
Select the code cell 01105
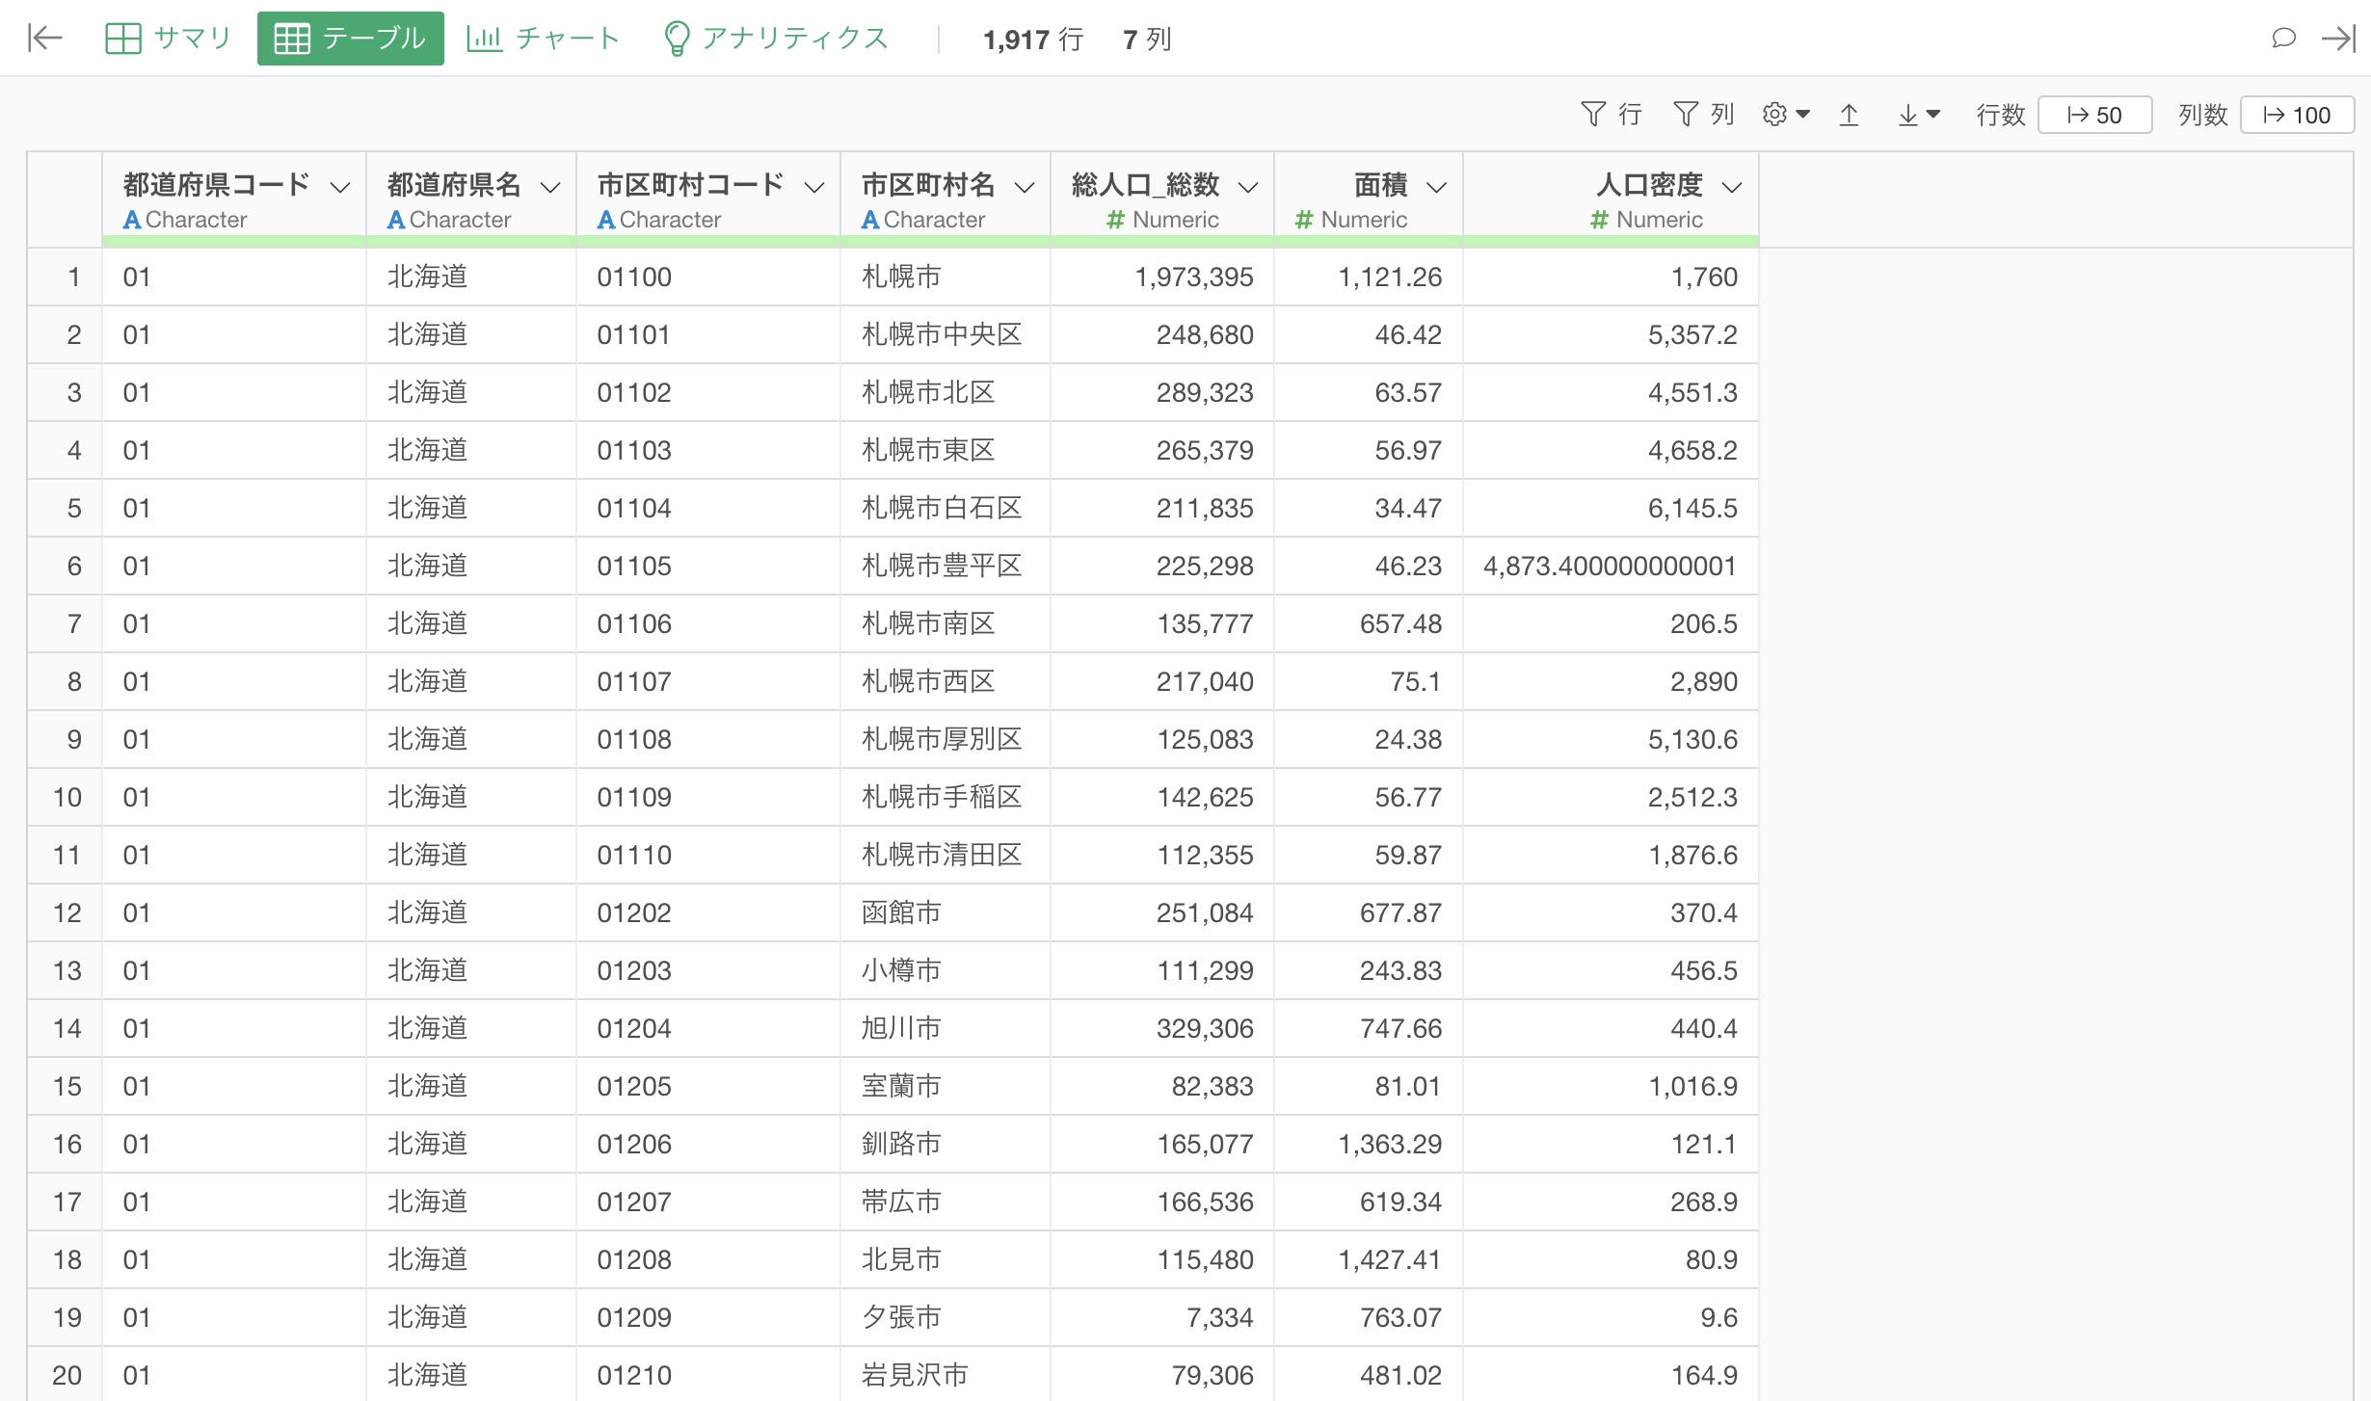708,566
